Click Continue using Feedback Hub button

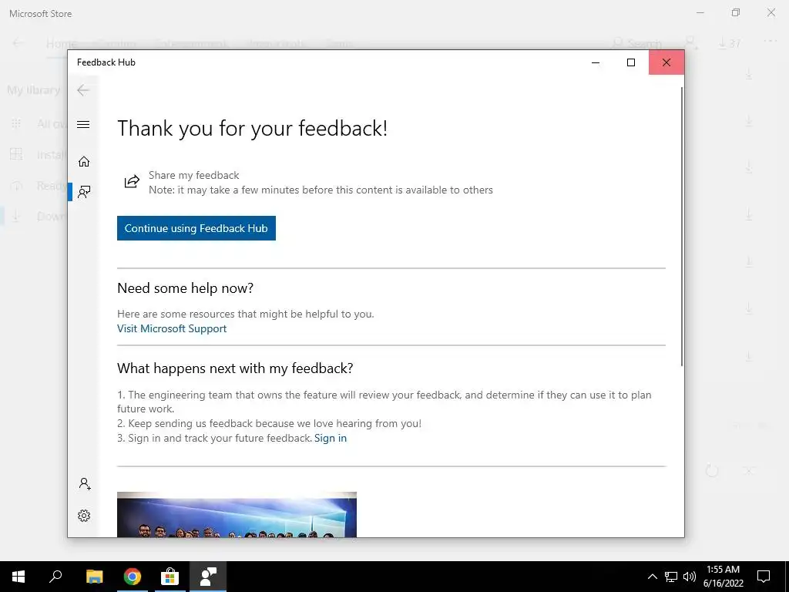click(196, 228)
